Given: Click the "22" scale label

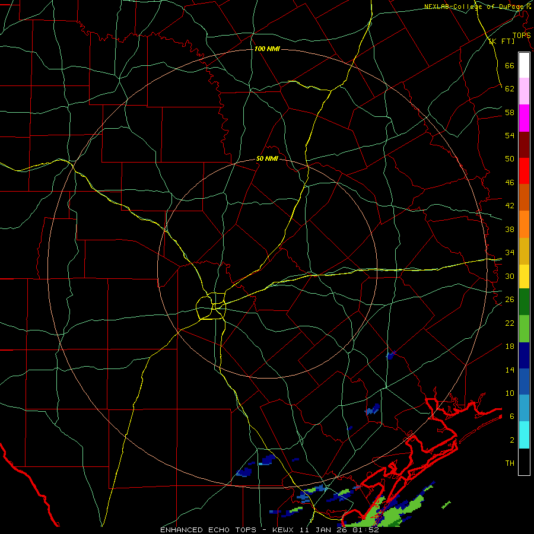Looking at the screenshot, I should [x=510, y=323].
